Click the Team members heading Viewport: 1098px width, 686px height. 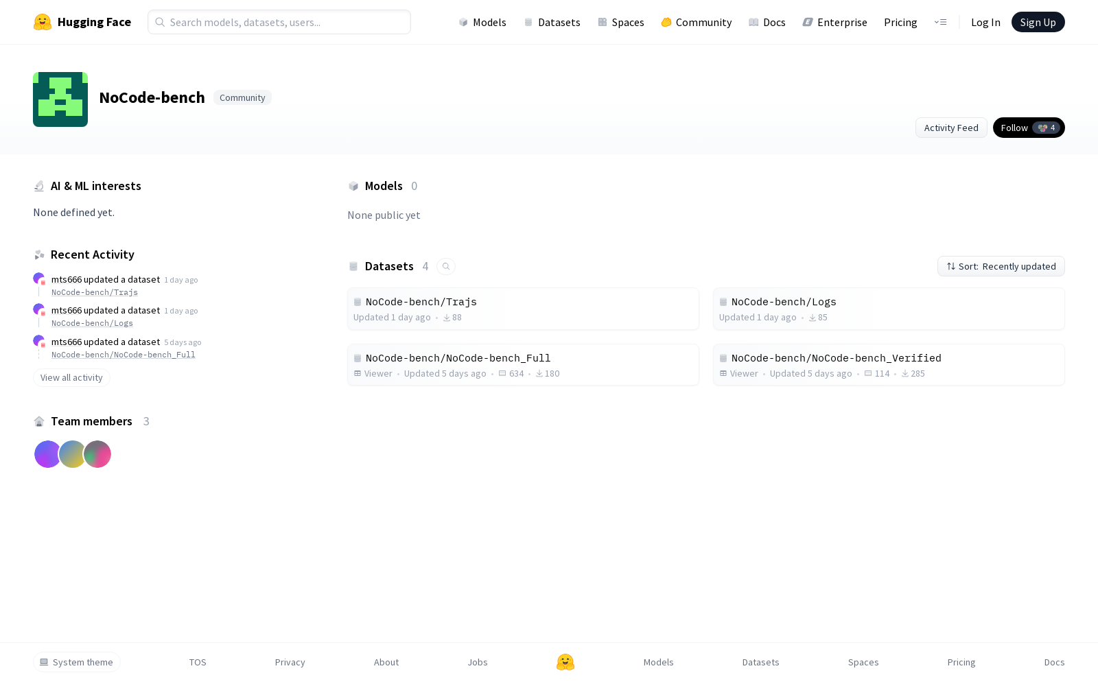91,421
